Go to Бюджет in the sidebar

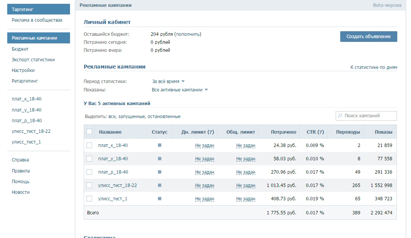[20, 49]
